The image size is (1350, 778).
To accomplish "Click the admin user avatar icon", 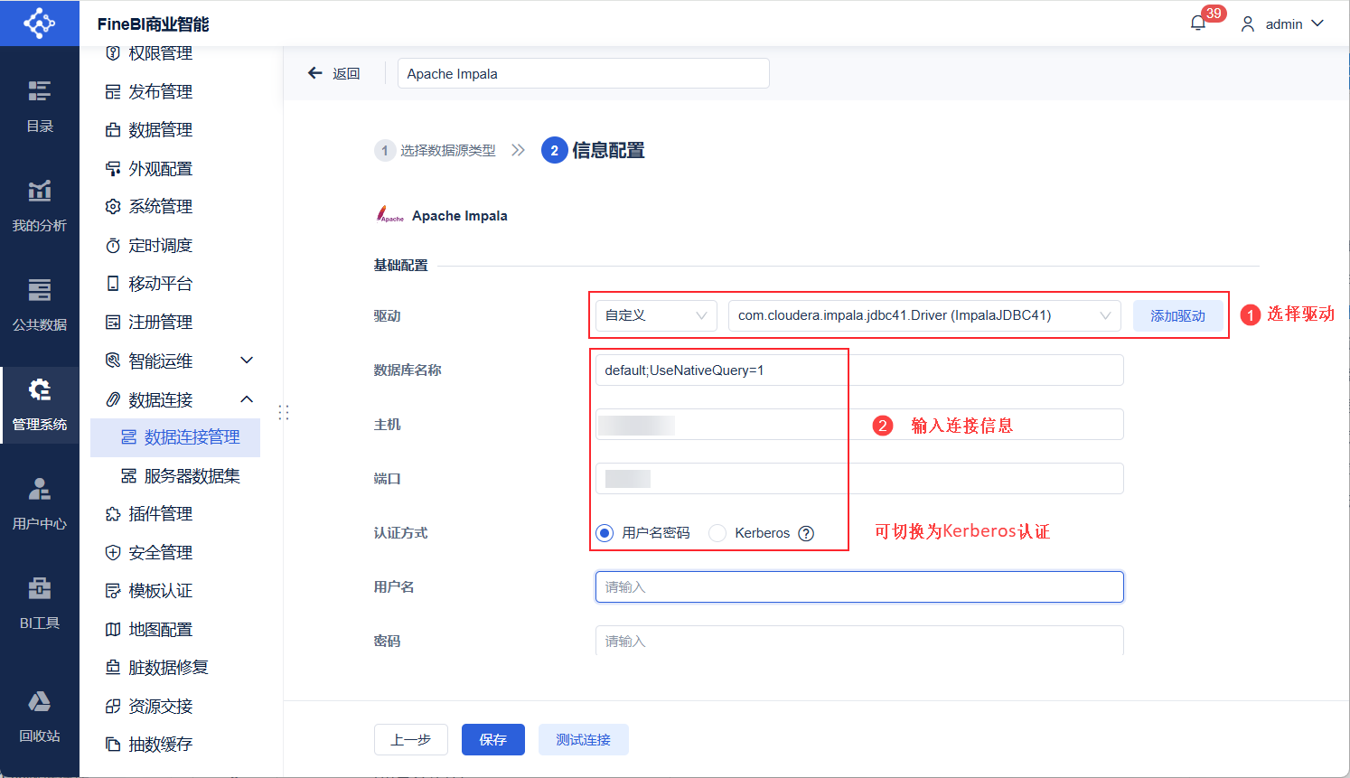I will [x=1248, y=24].
